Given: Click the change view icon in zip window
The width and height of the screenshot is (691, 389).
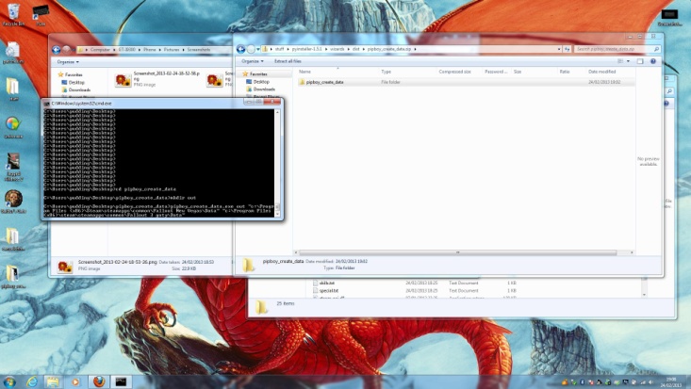Looking at the screenshot, I should (x=620, y=61).
